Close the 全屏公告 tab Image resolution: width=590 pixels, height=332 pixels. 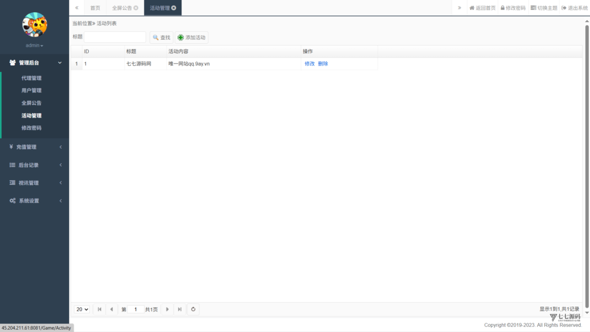[136, 8]
